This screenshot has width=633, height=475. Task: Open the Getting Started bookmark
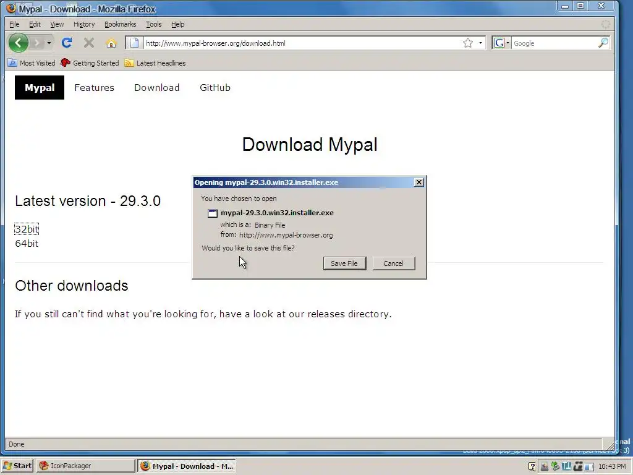click(90, 63)
